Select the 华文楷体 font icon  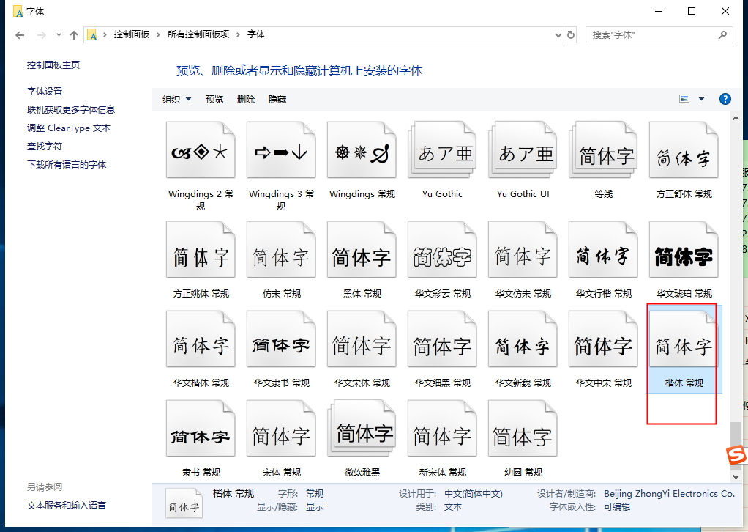[201, 339]
